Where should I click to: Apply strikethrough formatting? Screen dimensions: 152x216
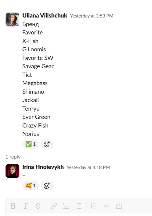[38, 206]
